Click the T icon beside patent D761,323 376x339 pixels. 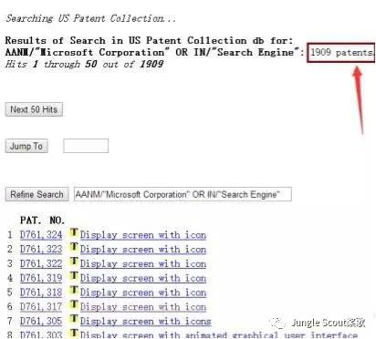click(74, 248)
